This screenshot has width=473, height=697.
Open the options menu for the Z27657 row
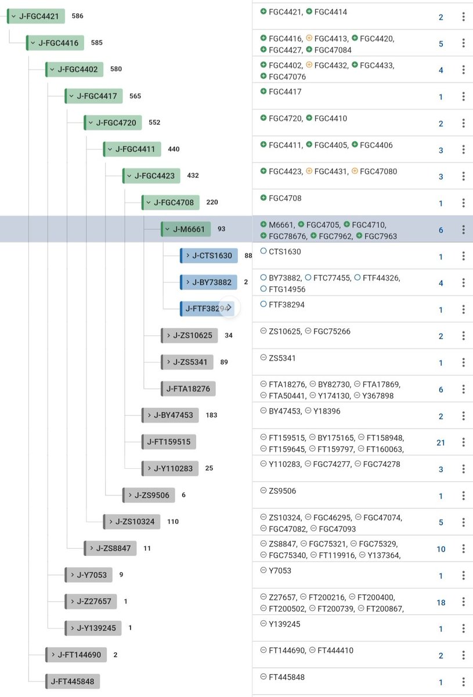coord(463,602)
